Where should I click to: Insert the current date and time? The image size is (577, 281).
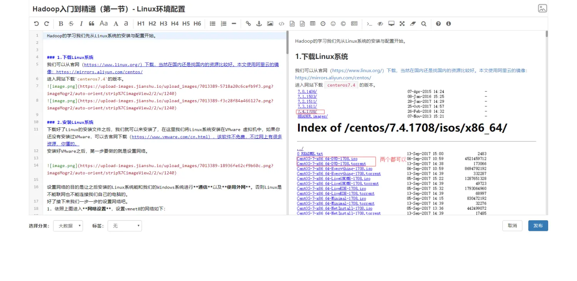coord(323,23)
